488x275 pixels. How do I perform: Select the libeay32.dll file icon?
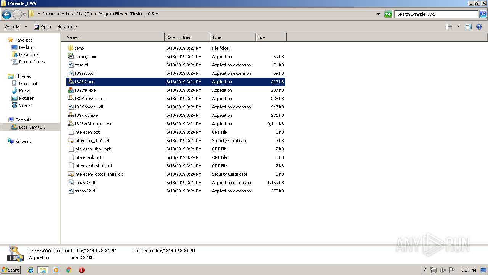[x=71, y=183]
